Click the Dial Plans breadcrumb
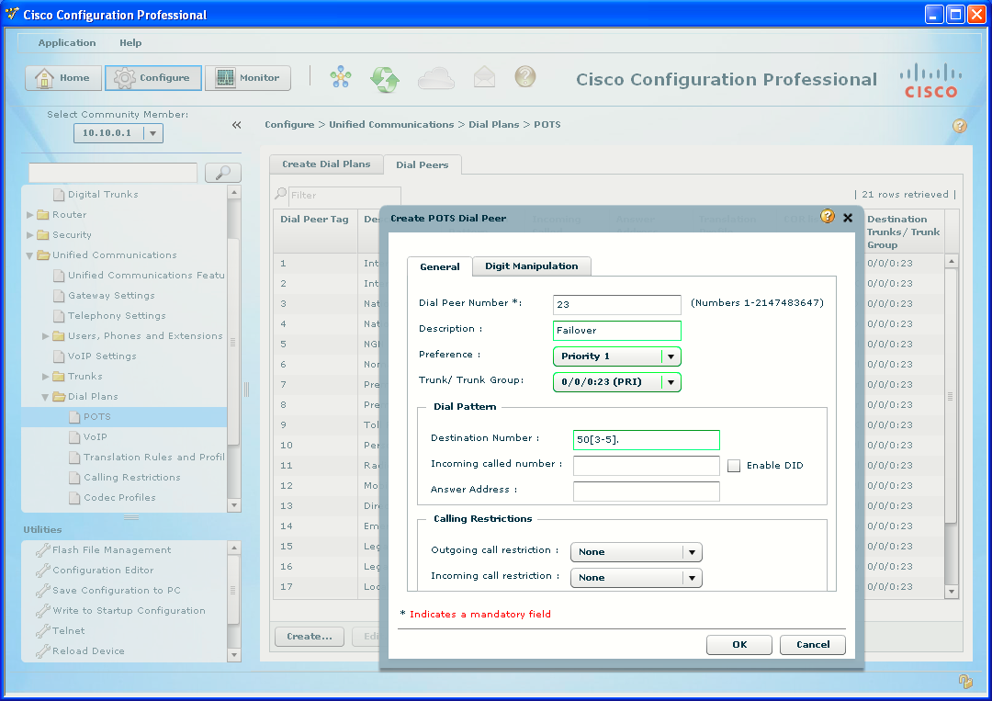 click(493, 125)
